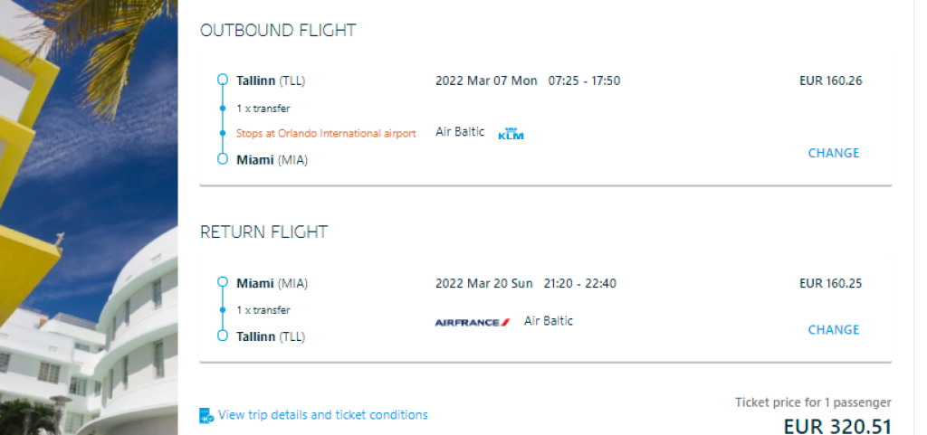Click the Air Baltic label in the return flight
This screenshot has width=927, height=435.
click(548, 321)
